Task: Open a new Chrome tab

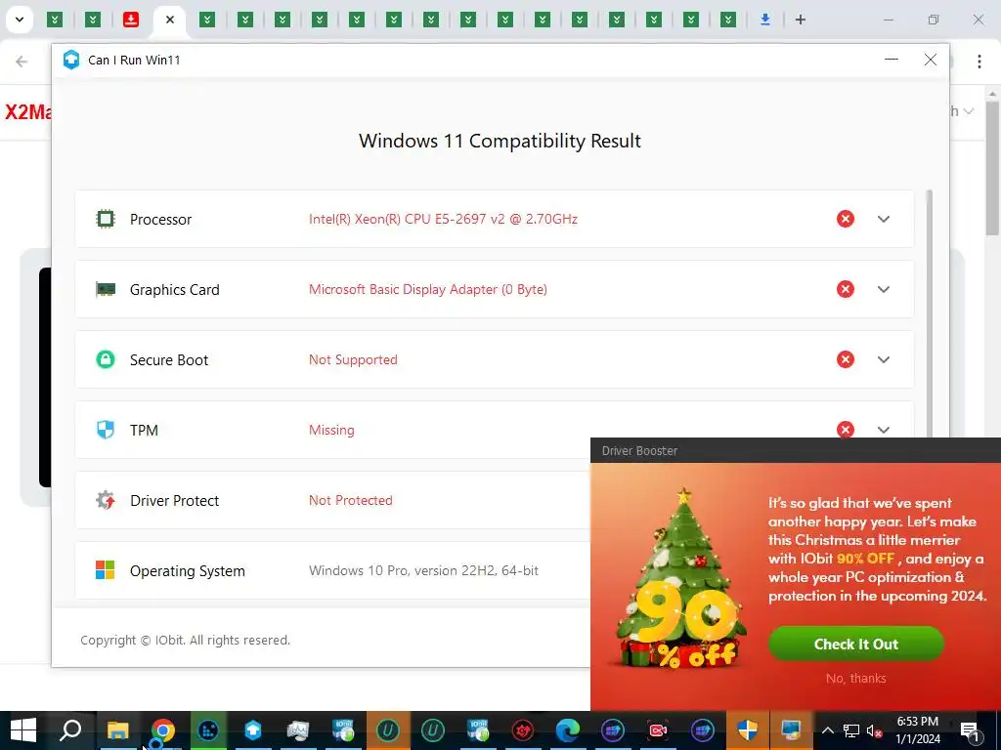Action: click(x=801, y=20)
